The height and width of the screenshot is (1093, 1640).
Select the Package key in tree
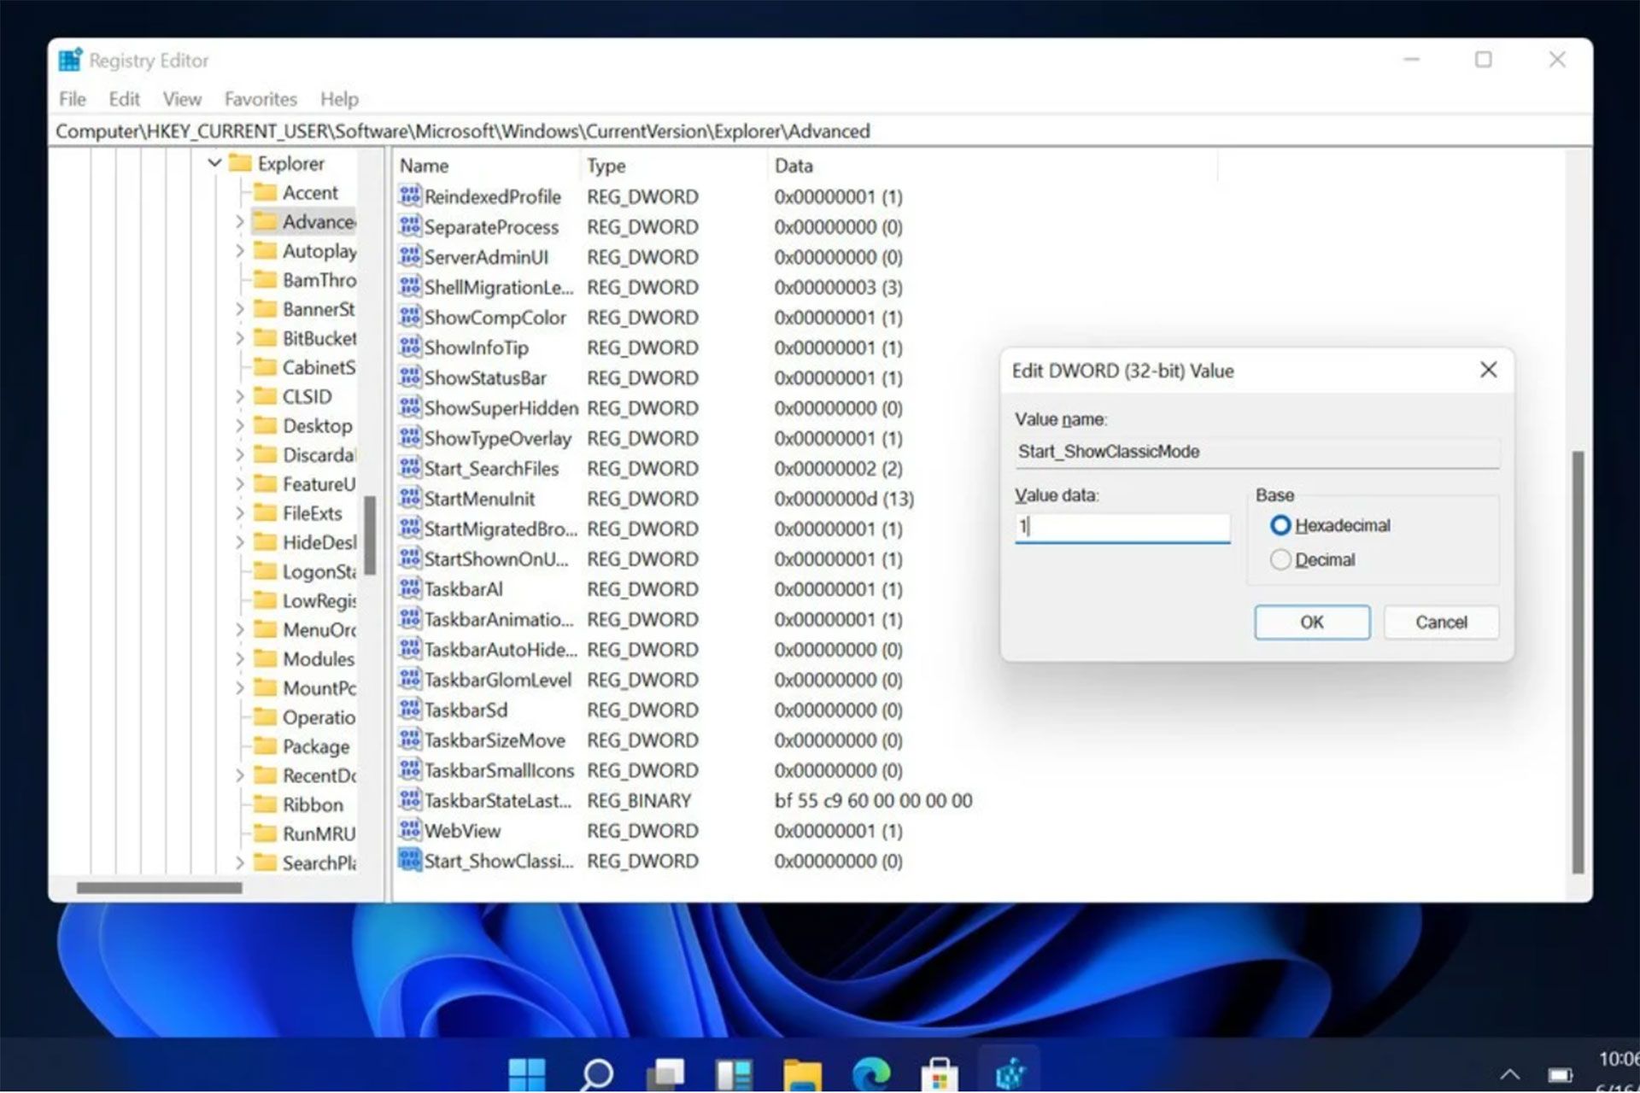(x=316, y=746)
